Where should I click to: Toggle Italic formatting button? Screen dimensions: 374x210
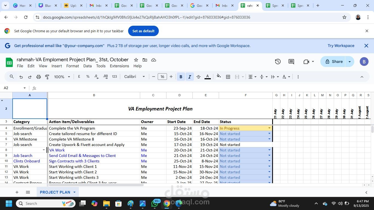click(x=189, y=77)
